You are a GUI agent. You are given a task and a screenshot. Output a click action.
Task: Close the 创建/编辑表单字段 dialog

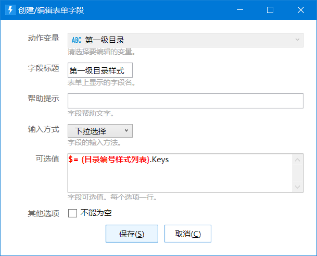(x=301, y=10)
